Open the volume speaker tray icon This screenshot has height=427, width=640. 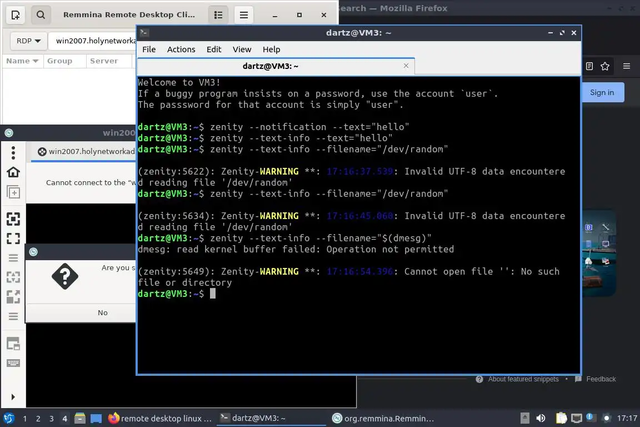541,418
